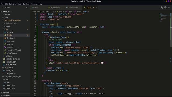Expand the root node_modules folder
The image size is (172, 97).
click(x=10, y=74)
